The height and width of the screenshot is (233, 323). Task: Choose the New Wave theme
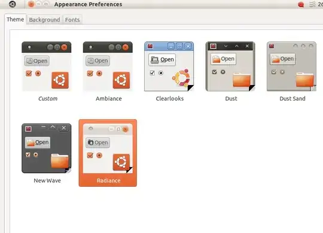(47, 149)
